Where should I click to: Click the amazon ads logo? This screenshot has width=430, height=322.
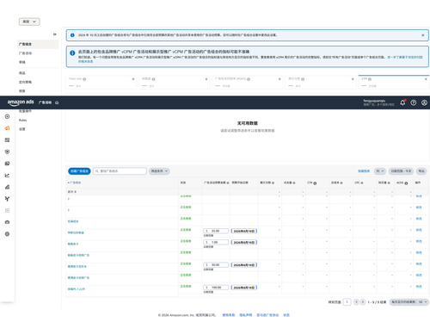tap(21, 102)
